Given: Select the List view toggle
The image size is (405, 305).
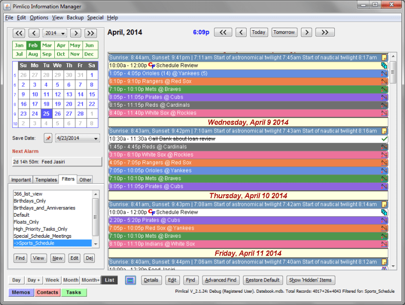Looking at the screenshot, I should pos(110,280).
